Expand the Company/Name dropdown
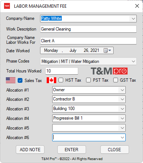This screenshot has width=143, height=163. pyautogui.click(x=133, y=19)
